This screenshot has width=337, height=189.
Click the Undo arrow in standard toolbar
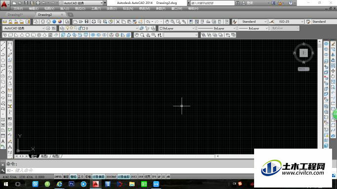click(x=148, y=22)
